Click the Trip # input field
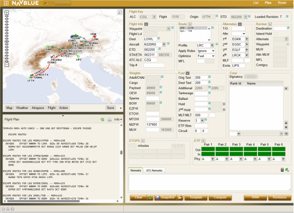294x213 pixels. (x=155, y=65)
